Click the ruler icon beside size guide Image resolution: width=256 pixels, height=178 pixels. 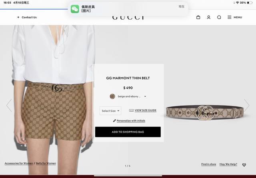(131, 110)
